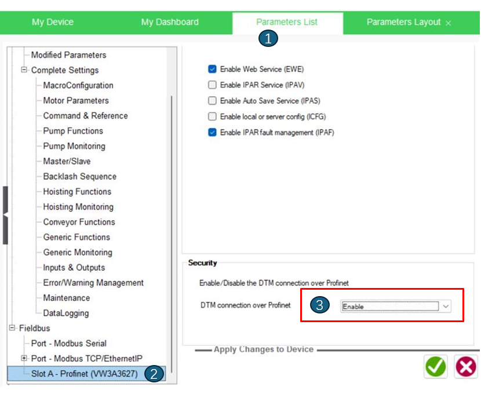Select Slot A - Profinet (VW3A3627) item

click(x=84, y=374)
